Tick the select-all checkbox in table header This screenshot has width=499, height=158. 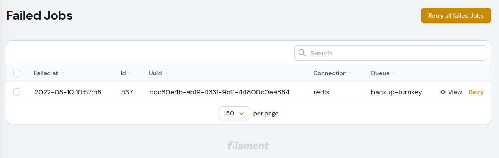[17, 73]
